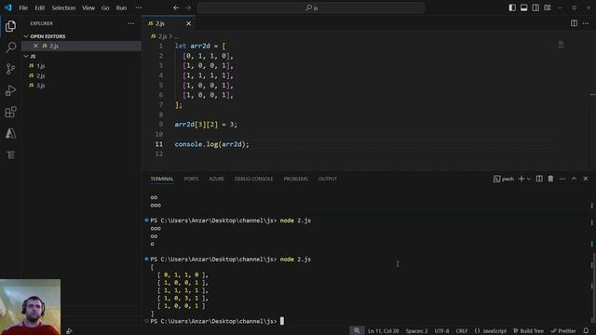
Task: Open file 1.js in explorer
Action: [x=41, y=66]
